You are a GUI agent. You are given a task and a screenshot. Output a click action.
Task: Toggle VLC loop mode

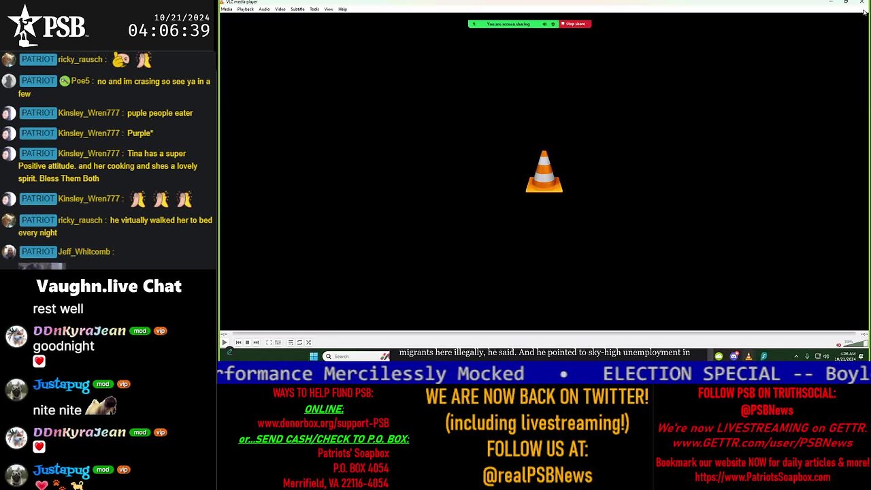[299, 342]
